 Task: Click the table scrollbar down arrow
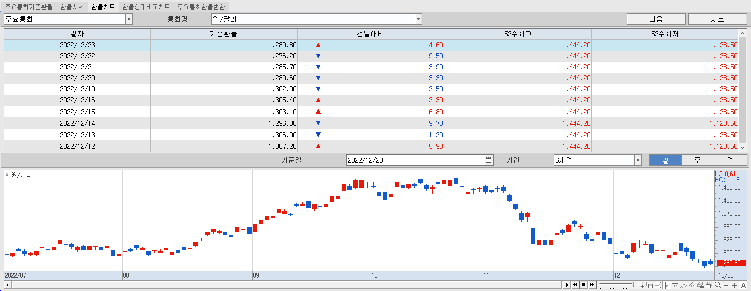click(x=742, y=147)
